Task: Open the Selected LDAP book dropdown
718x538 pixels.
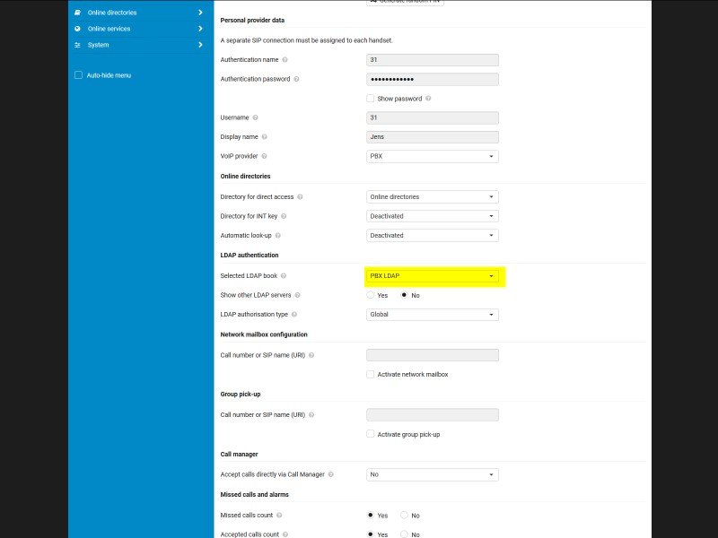Action: point(433,276)
